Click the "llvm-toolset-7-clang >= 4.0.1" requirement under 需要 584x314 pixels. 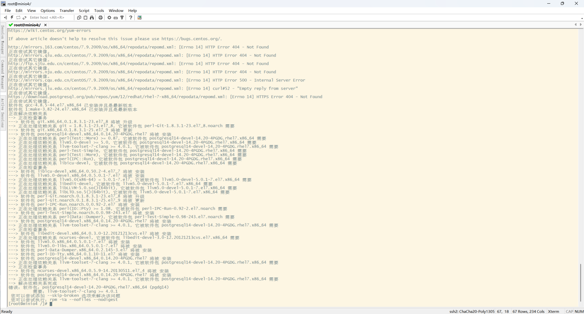(82, 291)
